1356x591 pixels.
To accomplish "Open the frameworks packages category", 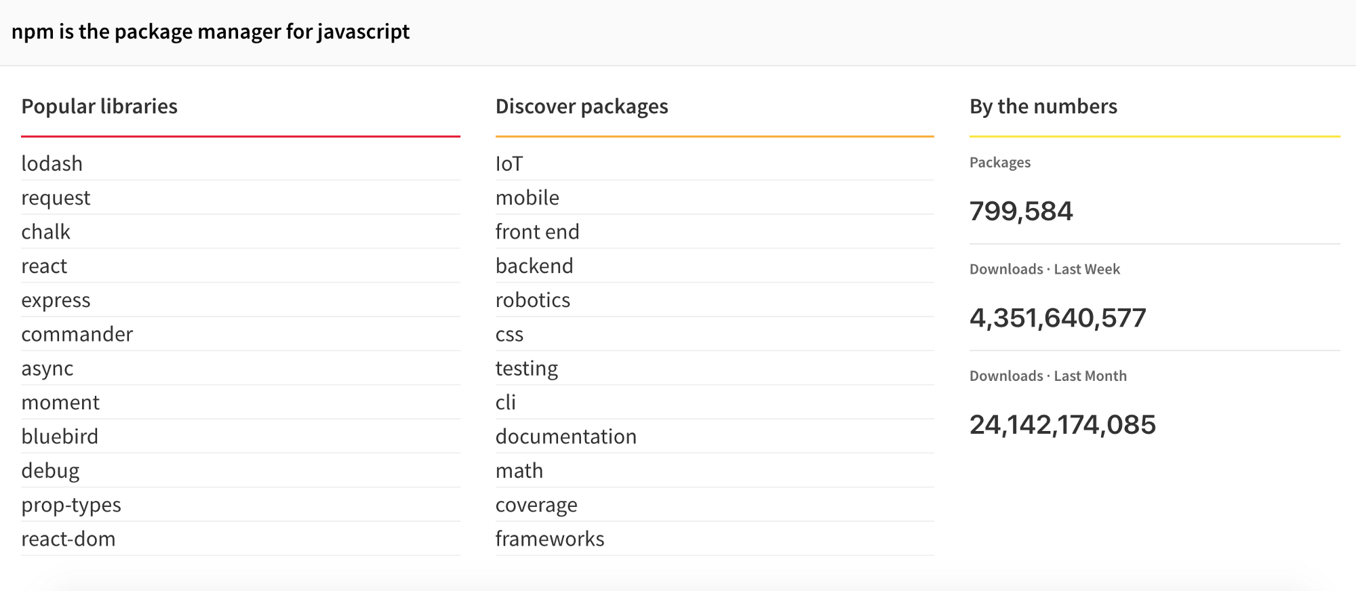I will tap(550, 539).
